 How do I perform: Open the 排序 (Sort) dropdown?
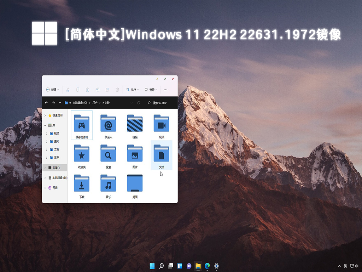pos(133,90)
